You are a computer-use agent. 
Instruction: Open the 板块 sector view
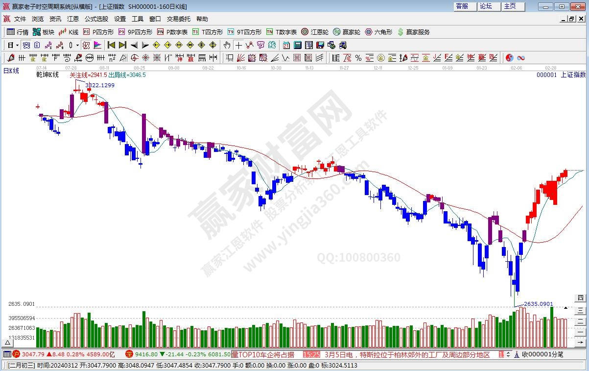43,32
